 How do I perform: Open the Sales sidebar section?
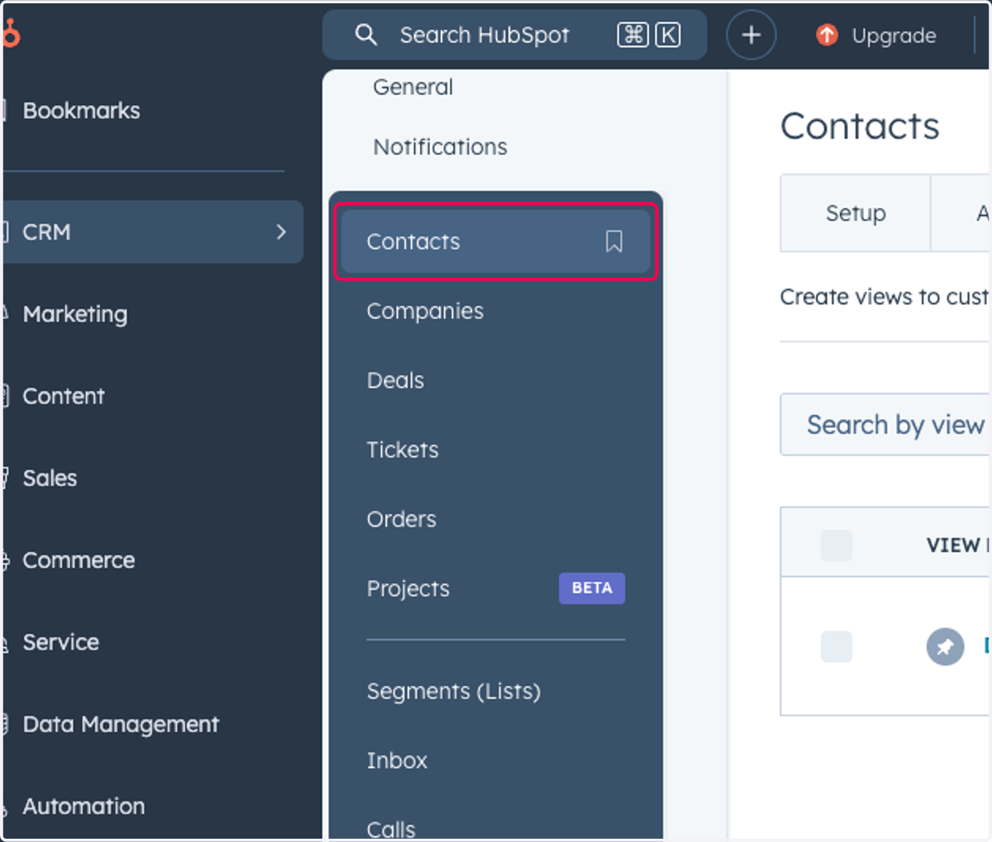tap(50, 478)
